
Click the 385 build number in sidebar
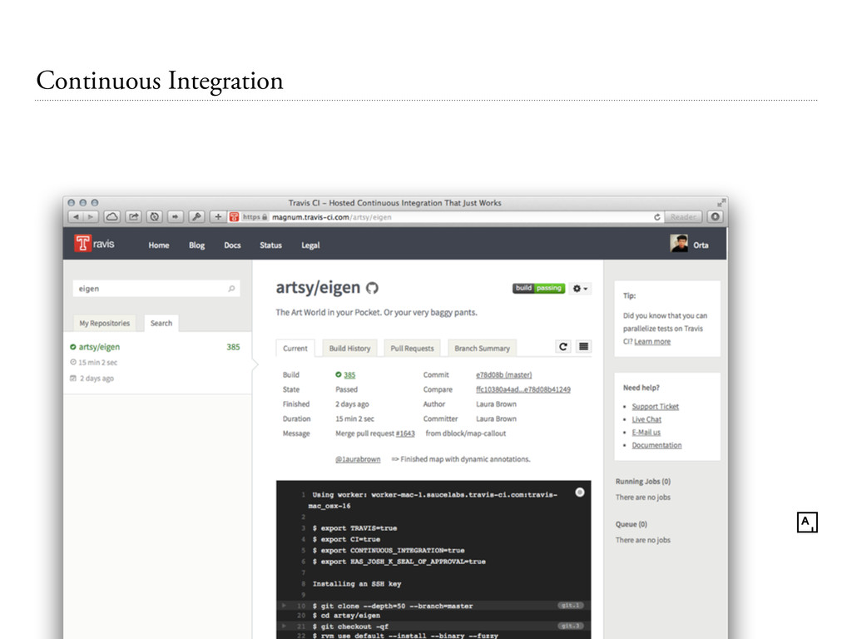tap(233, 347)
